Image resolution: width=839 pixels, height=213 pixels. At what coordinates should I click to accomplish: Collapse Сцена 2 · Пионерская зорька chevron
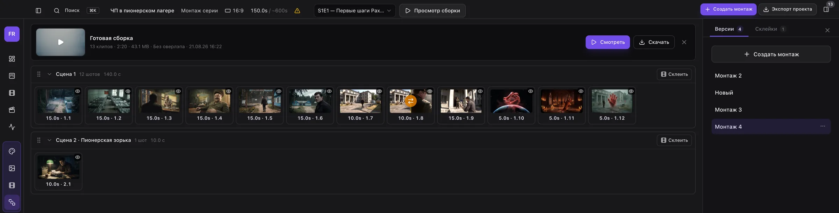click(x=49, y=140)
